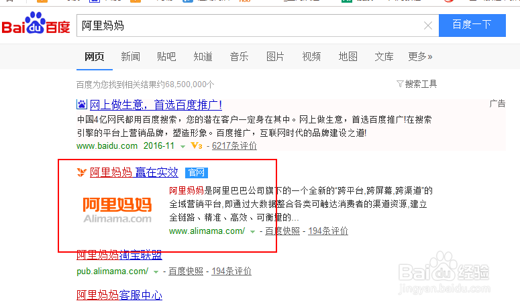Open the 阿里妈妈 赢在实效 result link
The image size is (520, 307).
click(x=134, y=172)
